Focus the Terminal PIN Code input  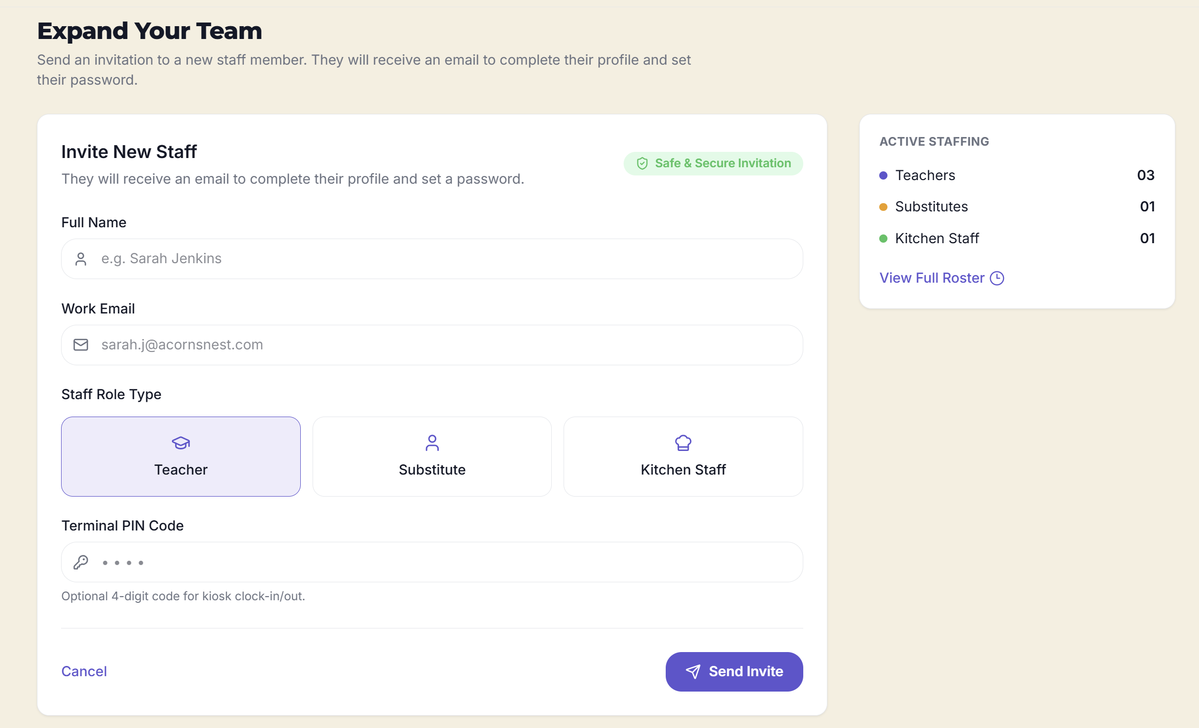[x=432, y=562]
